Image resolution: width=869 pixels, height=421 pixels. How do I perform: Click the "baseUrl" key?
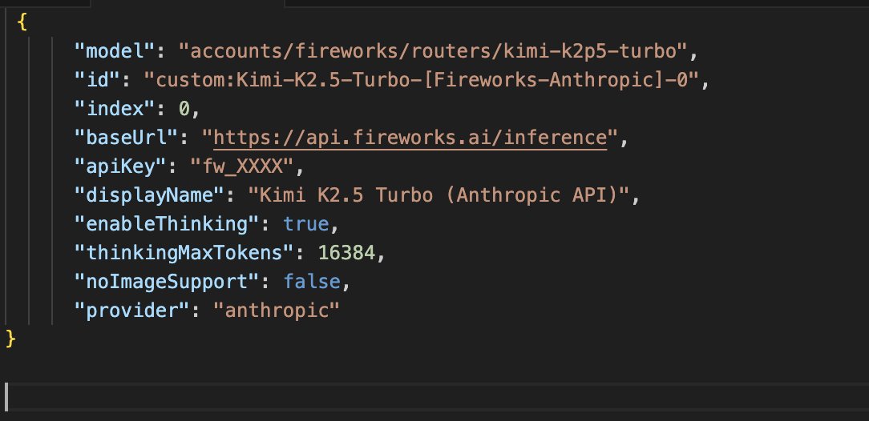click(x=127, y=138)
